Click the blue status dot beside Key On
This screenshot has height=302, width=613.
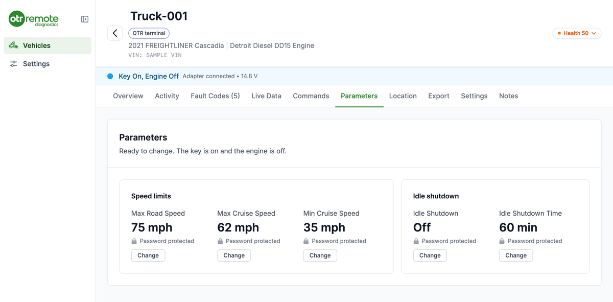pos(110,76)
